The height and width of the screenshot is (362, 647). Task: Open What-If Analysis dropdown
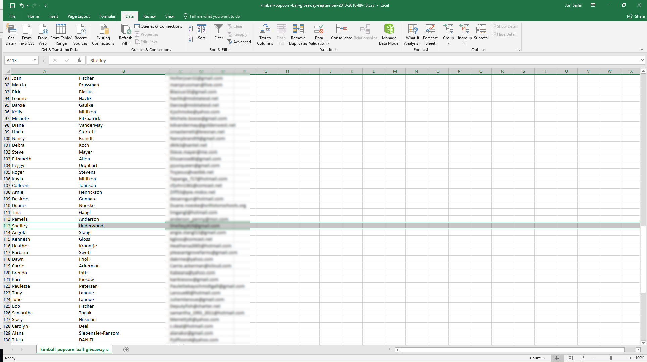(412, 40)
